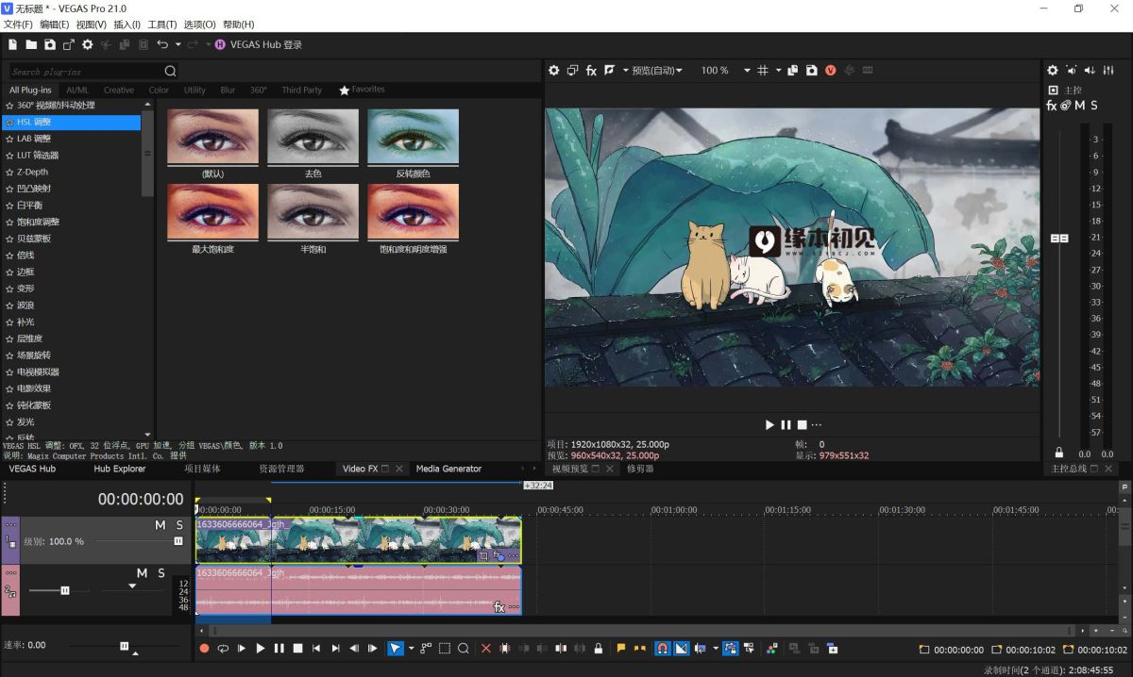Switch to the AI/ML plug-in tab

[77, 90]
